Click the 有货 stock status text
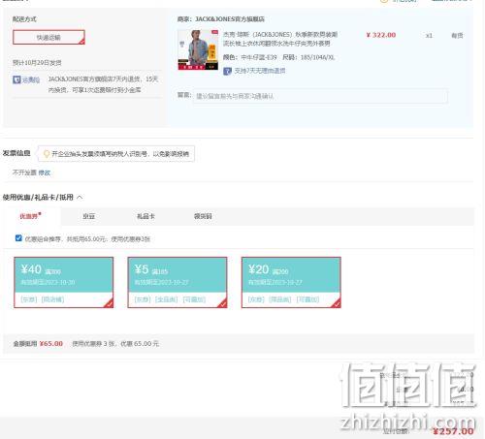This screenshot has width=485, height=439. [x=457, y=36]
